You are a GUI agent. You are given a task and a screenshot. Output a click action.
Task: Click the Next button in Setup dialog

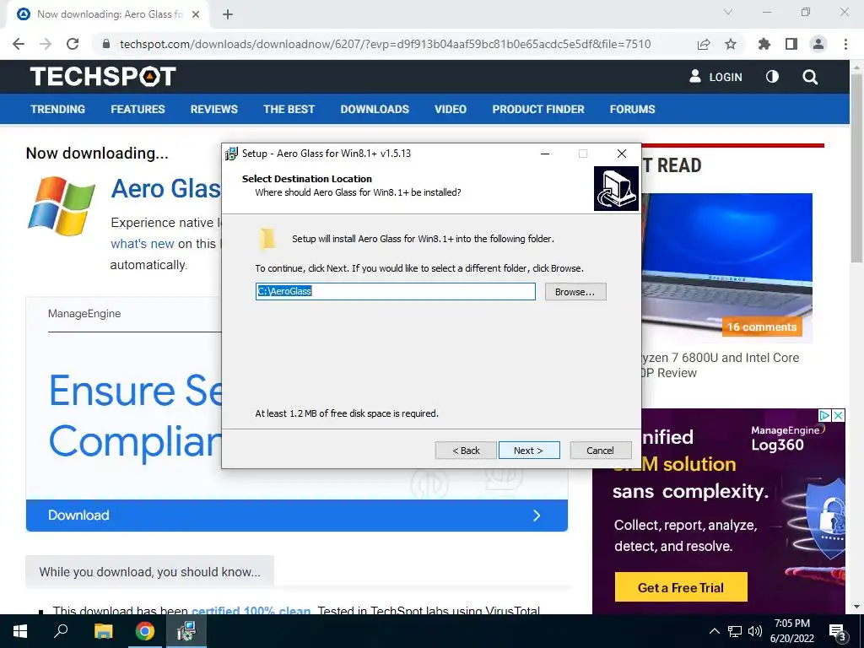point(529,451)
